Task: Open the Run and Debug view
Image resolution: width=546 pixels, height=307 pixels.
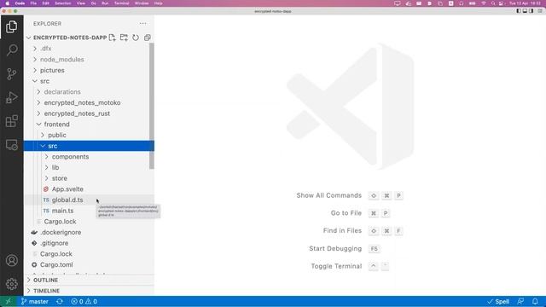Action: [11, 97]
